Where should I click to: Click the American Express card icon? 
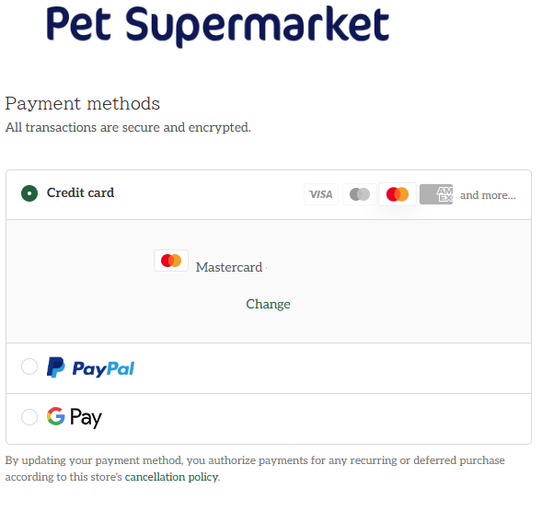coord(436,194)
